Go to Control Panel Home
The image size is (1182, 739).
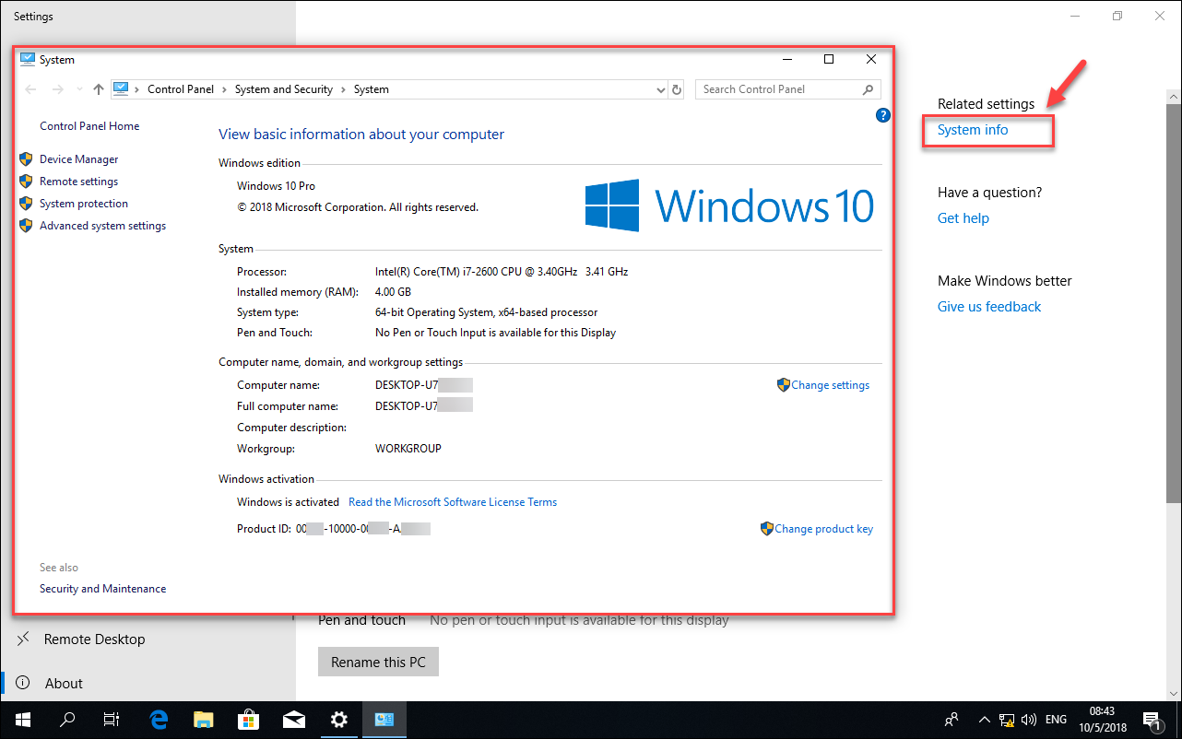coord(89,126)
